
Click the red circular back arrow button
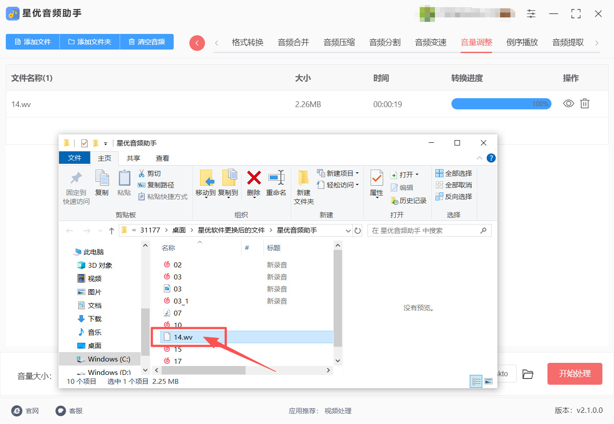197,43
